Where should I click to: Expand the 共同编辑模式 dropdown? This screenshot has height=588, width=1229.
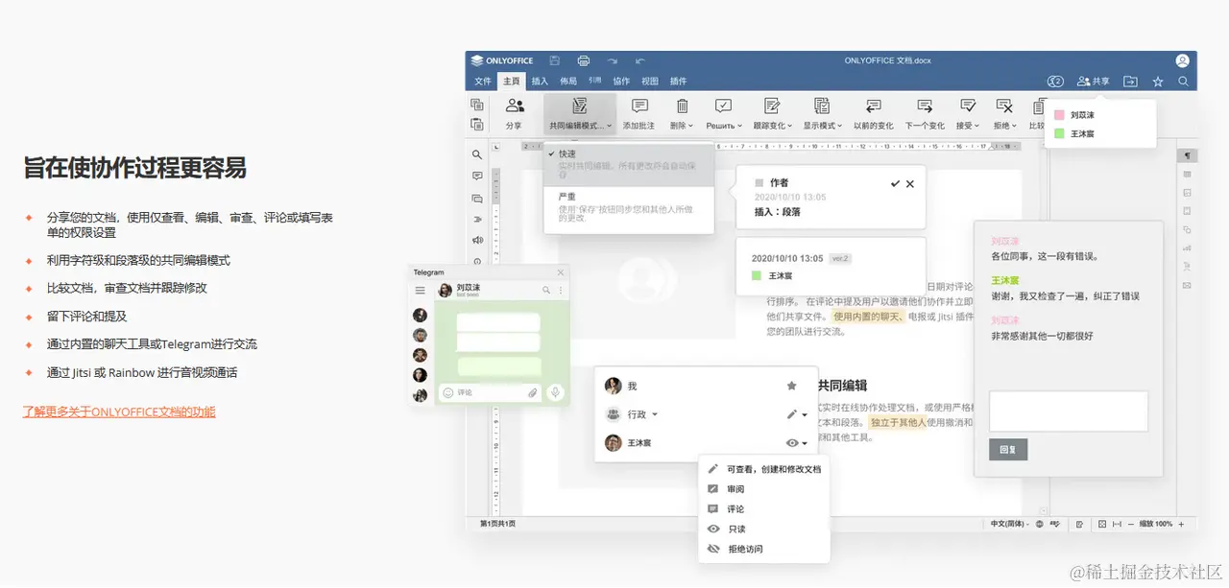[x=609, y=126]
